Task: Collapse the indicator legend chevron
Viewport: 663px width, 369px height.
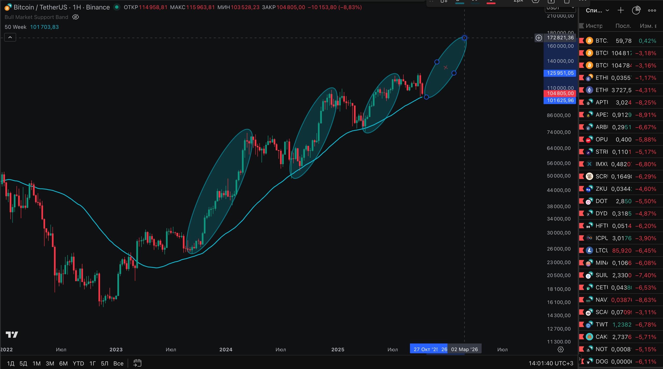Action: click(10, 38)
